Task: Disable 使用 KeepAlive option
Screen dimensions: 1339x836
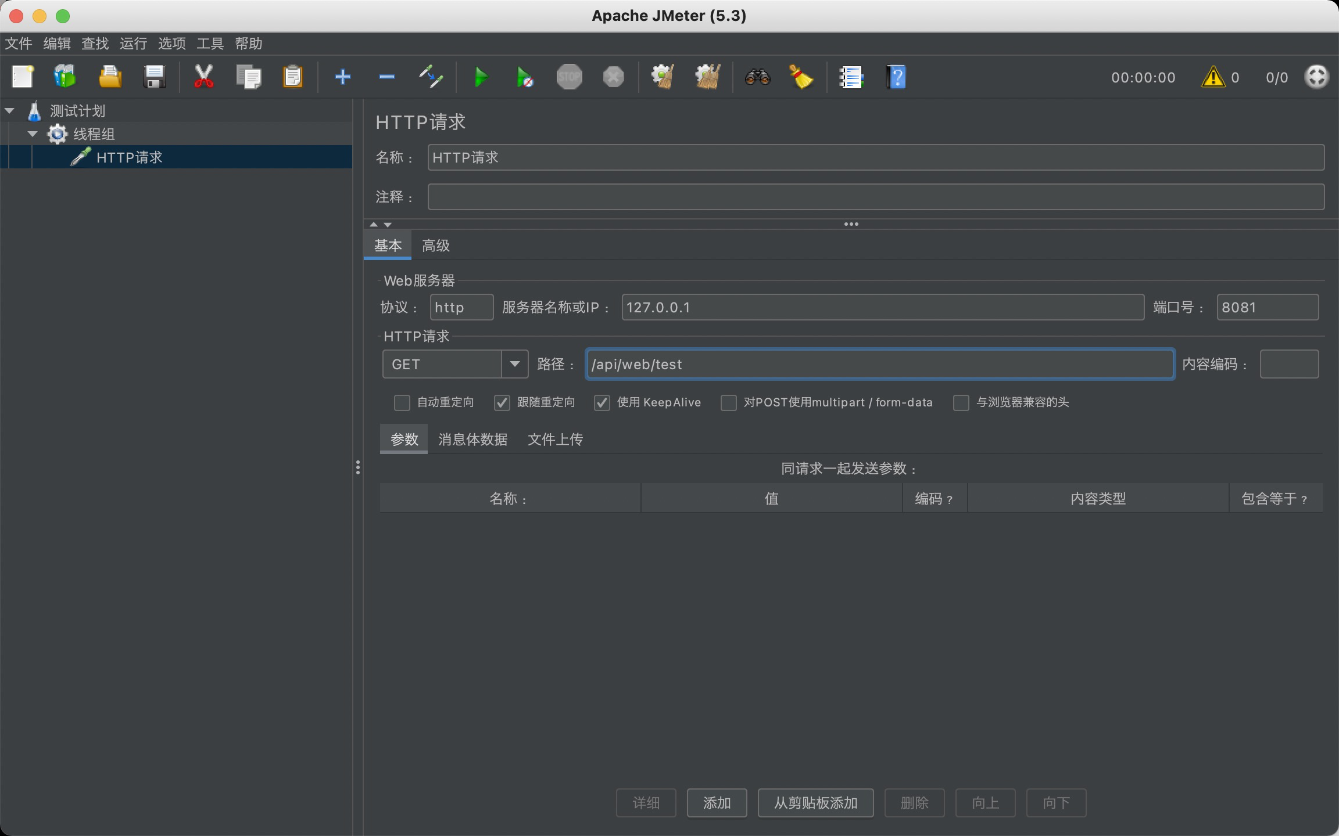Action: [x=602, y=402]
